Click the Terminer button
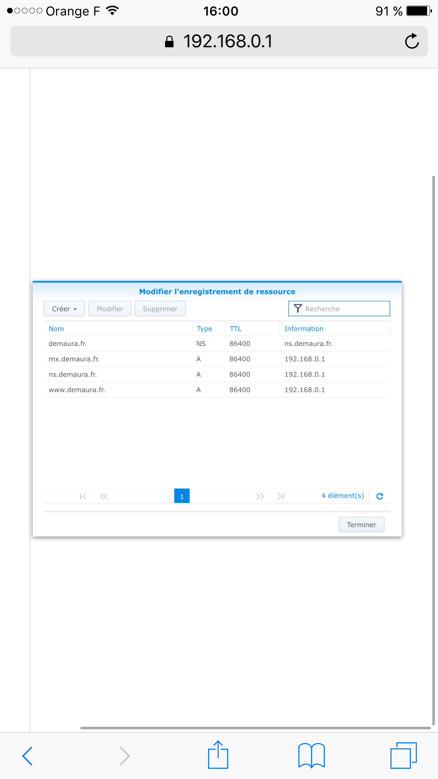The image size is (438, 779). [361, 525]
